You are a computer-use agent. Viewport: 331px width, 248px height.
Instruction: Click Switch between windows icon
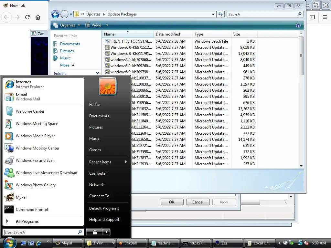31,243
